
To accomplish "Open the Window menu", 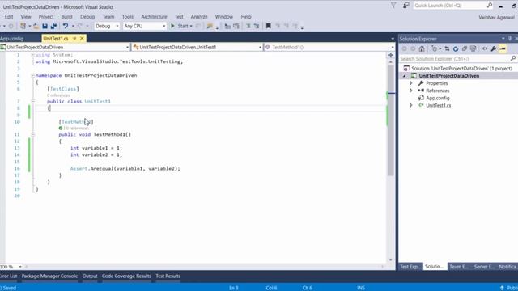I will pos(224,16).
